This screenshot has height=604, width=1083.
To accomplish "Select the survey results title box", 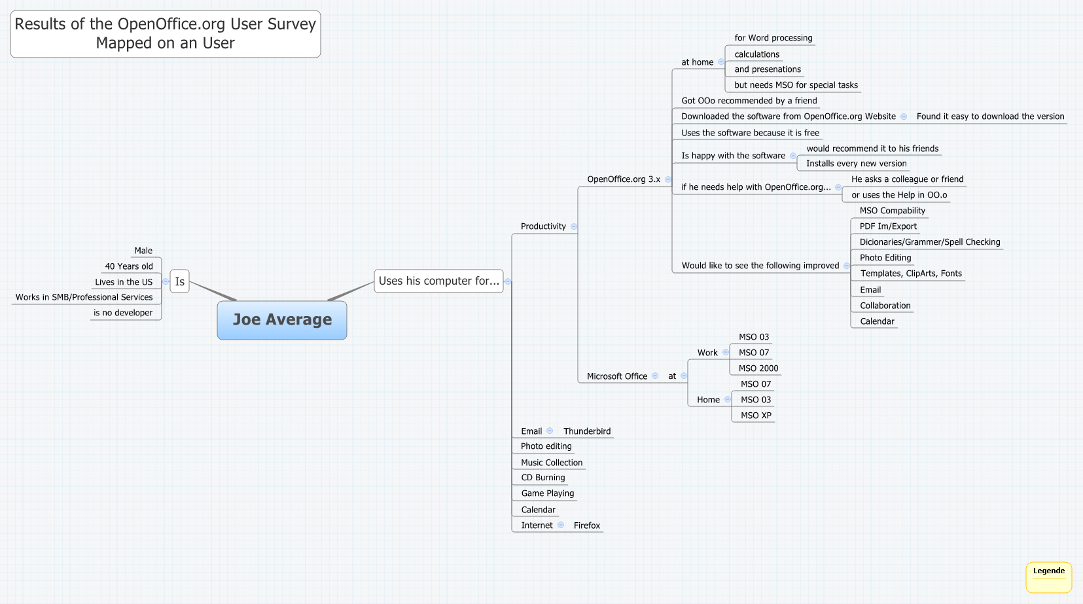I will pyautogui.click(x=166, y=34).
